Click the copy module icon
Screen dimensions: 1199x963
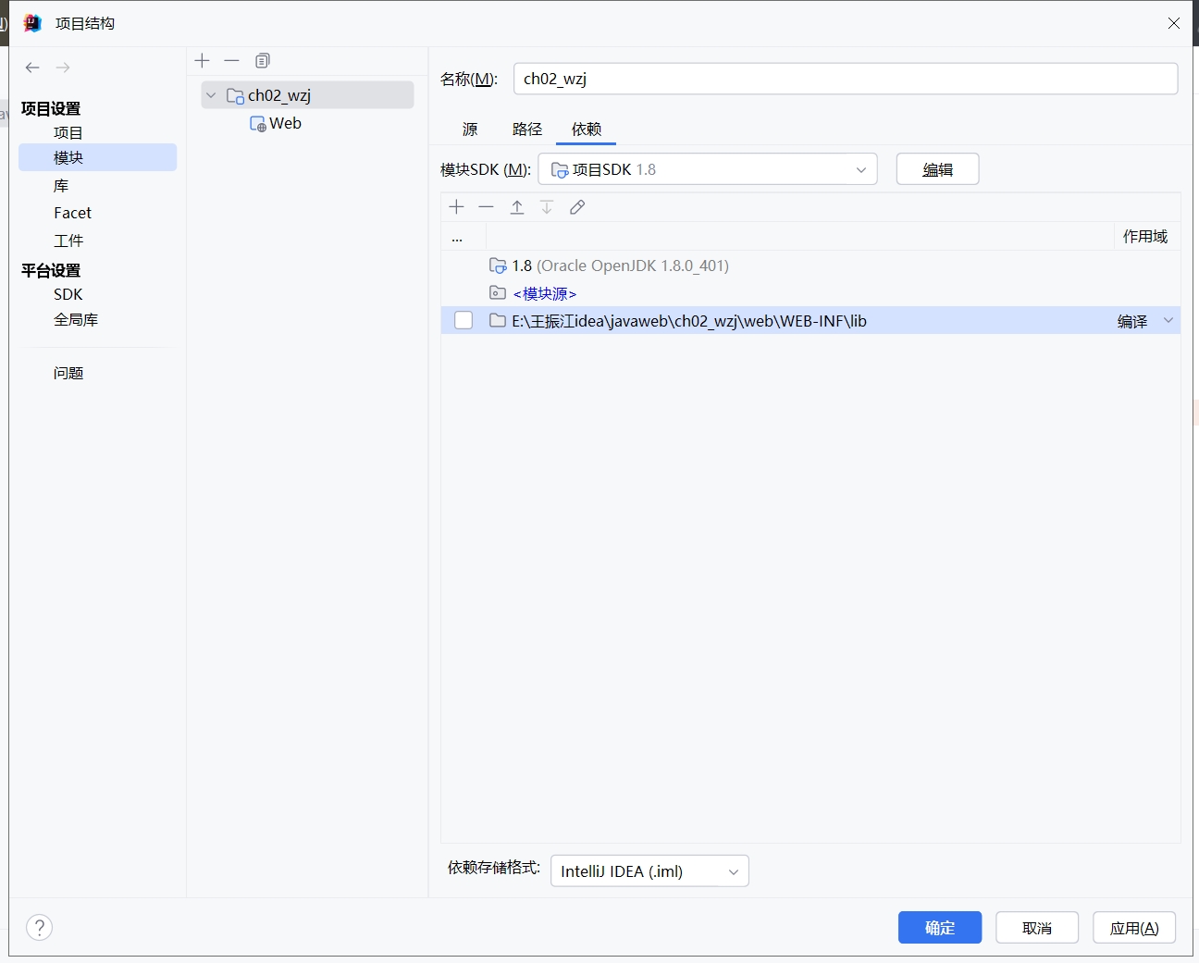click(x=263, y=61)
